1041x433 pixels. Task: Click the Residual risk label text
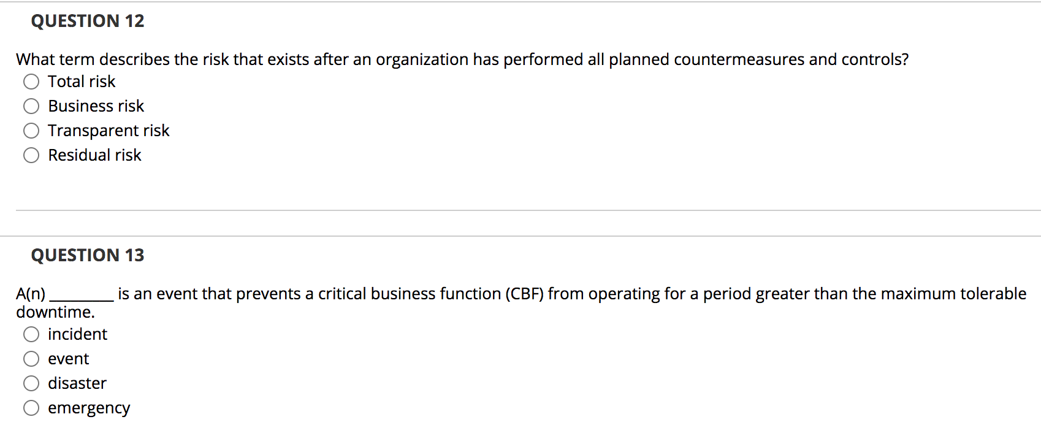[94, 155]
